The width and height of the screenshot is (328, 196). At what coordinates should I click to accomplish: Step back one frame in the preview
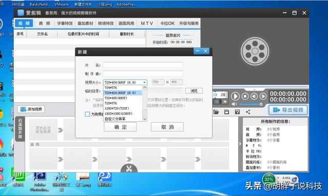click(x=254, y=96)
